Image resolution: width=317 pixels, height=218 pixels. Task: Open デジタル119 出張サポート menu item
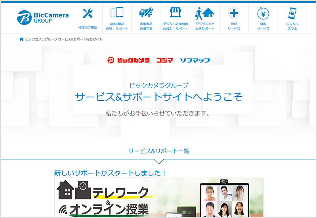[x=204, y=26]
